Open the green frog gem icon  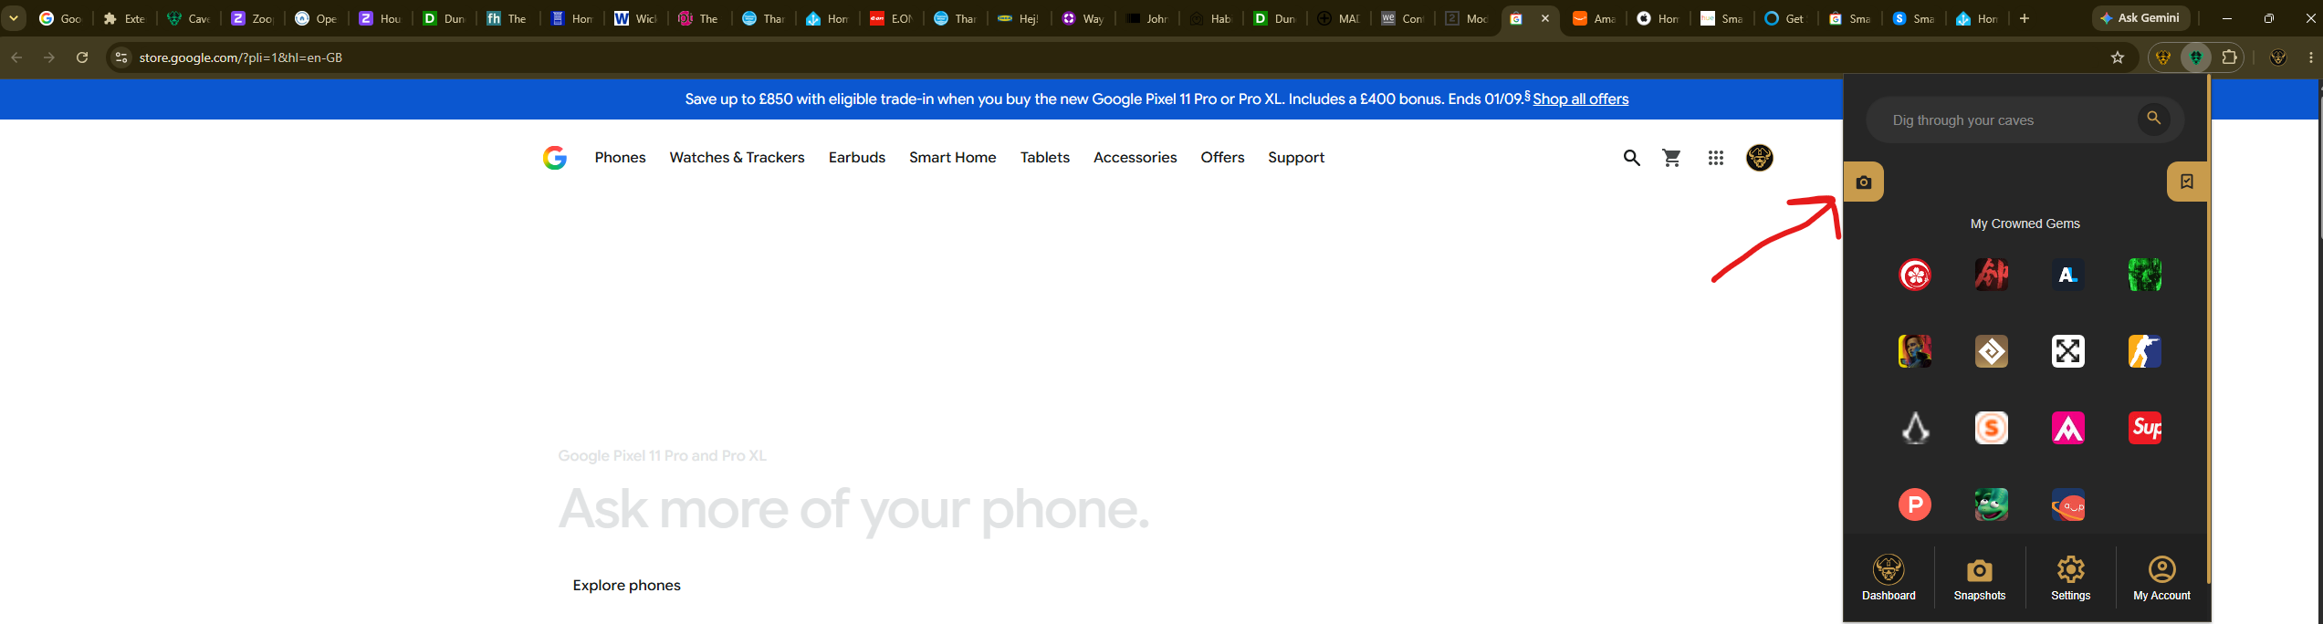(1992, 504)
